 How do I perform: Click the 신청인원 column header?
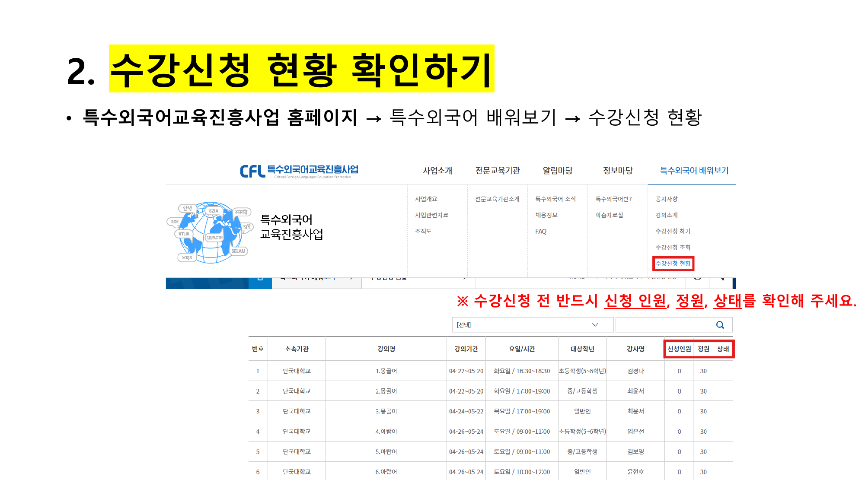(679, 349)
